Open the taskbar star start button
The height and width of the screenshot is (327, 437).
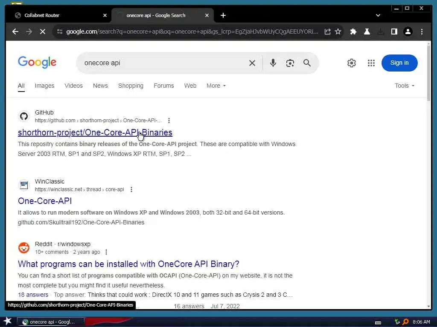point(7,321)
